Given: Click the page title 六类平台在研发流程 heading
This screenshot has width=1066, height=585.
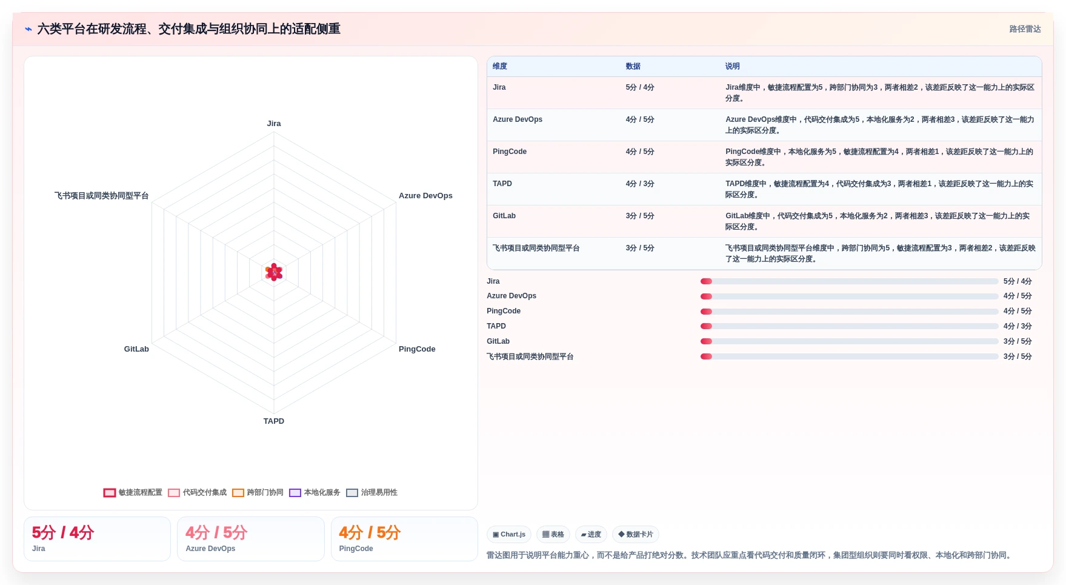Looking at the screenshot, I should coord(188,29).
